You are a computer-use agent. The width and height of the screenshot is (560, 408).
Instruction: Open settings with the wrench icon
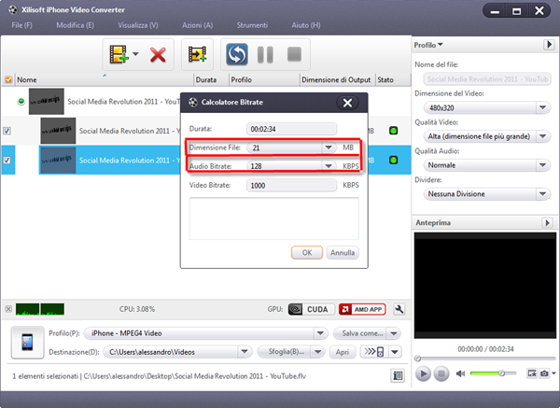399,308
